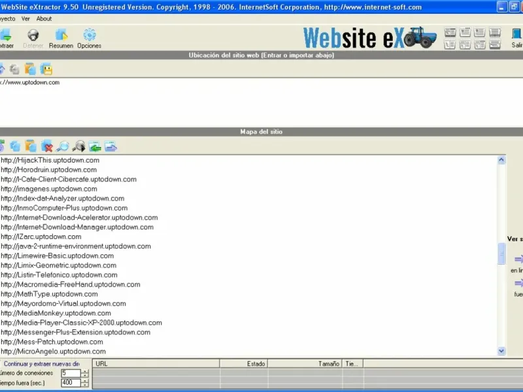Click the timeout field showing 400

[71, 383]
